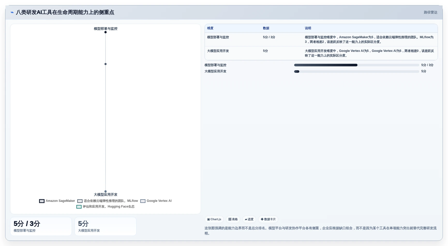Toggle Google Vertex AI legend swatch
The height and width of the screenshot is (246, 448).
point(143,201)
